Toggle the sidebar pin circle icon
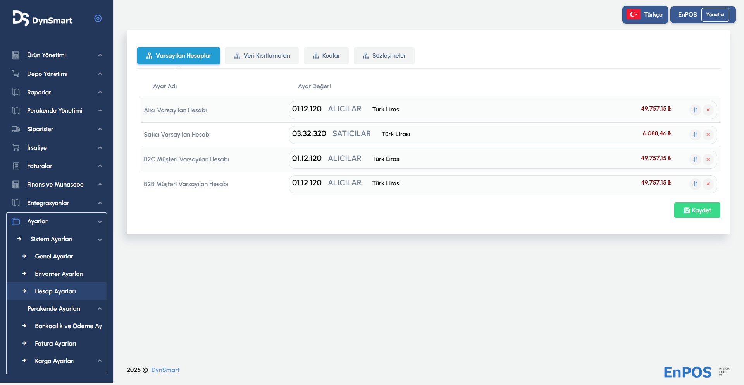Screen dimensions: 744x385 [98, 19]
